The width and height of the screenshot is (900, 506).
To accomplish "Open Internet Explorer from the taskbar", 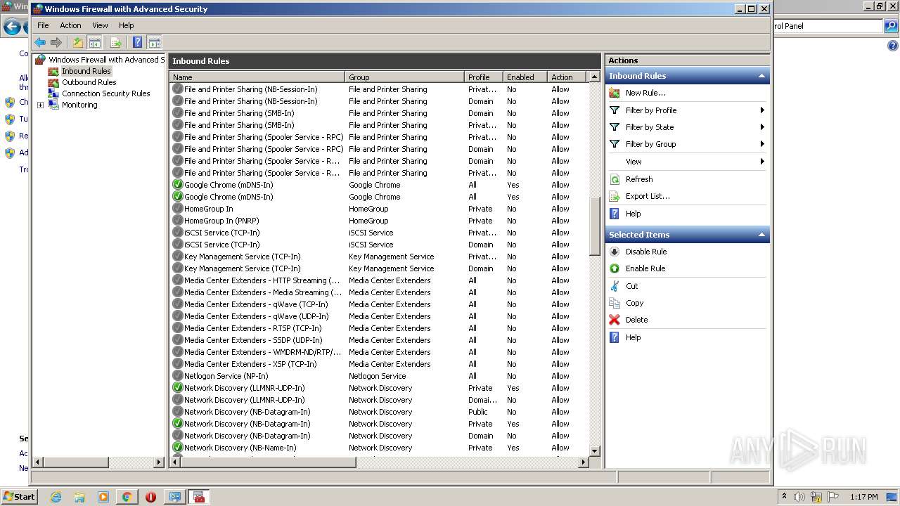I will coord(56,497).
